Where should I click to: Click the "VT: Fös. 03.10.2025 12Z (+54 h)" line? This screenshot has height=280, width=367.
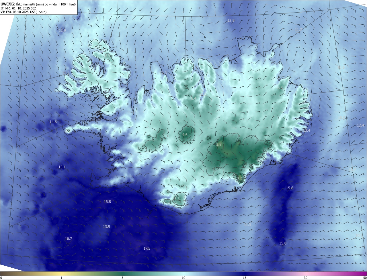pos(24,12)
